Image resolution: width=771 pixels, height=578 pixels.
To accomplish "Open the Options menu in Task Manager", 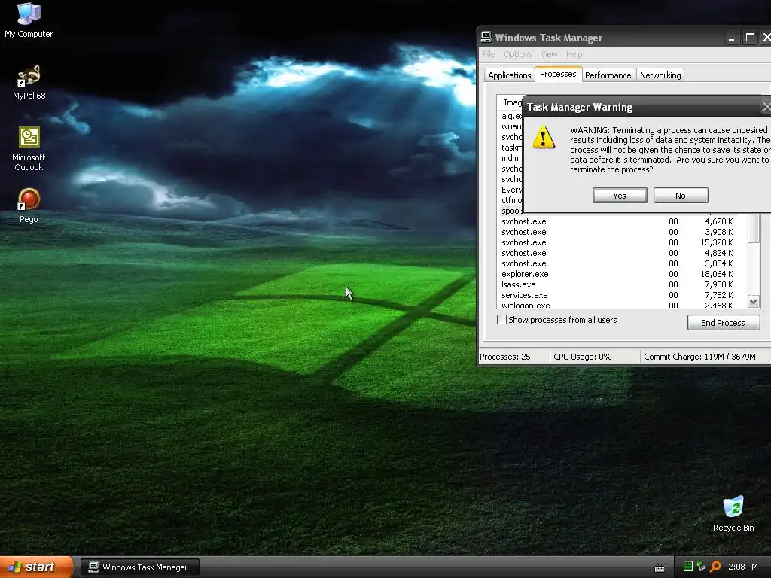I will tap(518, 54).
